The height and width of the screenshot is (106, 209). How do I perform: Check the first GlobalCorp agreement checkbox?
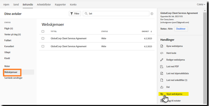coord(43,38)
